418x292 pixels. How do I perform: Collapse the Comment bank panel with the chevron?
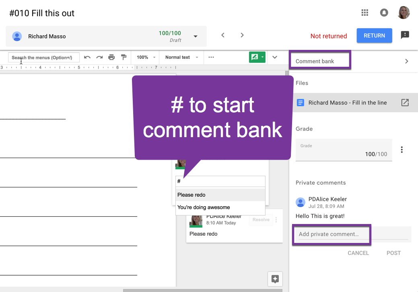coord(406,62)
